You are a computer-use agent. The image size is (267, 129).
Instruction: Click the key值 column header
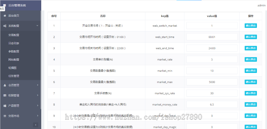[165, 16]
